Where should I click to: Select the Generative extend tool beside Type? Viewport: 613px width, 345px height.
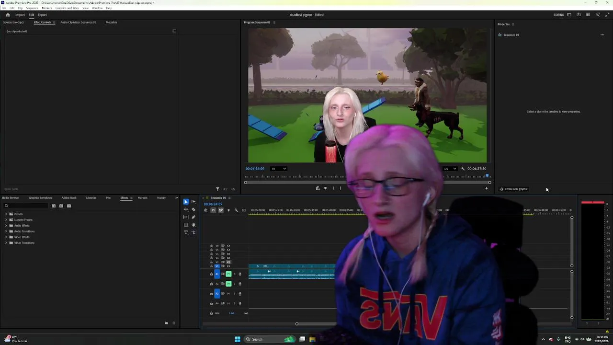pyautogui.click(x=193, y=232)
